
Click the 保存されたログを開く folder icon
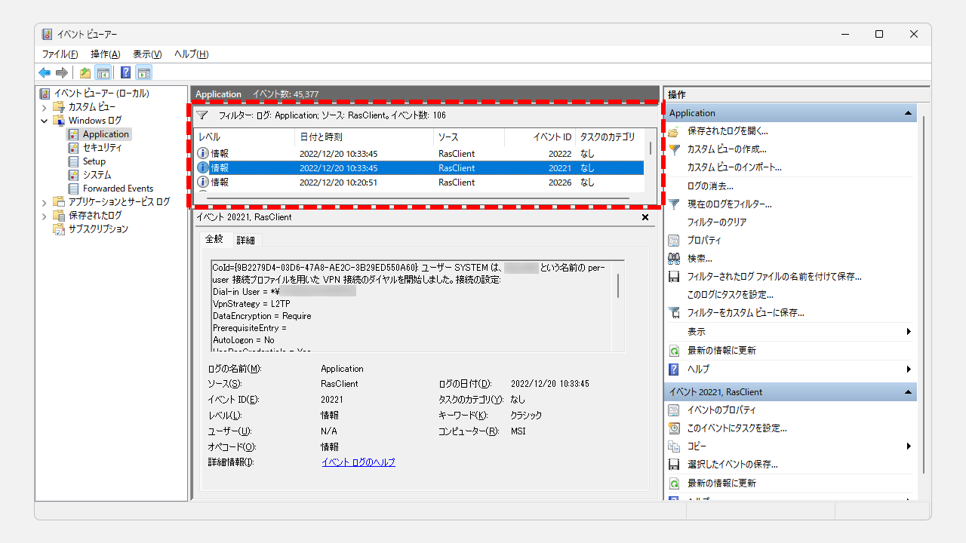click(x=674, y=130)
